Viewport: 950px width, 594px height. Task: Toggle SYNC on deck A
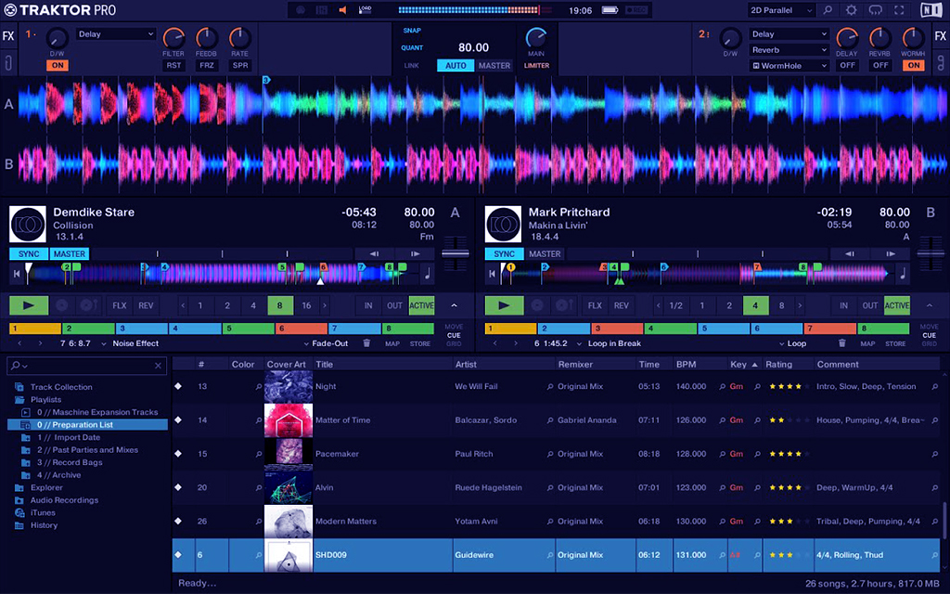coord(29,254)
